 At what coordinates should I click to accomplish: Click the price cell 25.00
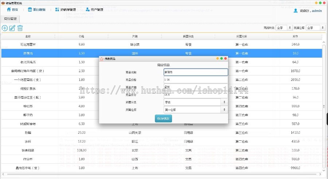click(x=82, y=133)
